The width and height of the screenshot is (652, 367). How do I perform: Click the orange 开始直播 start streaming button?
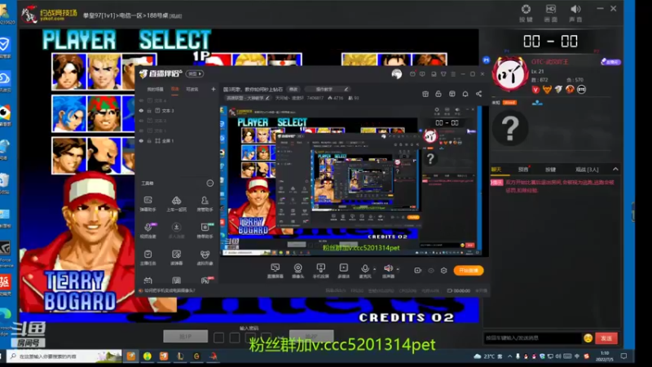point(468,271)
